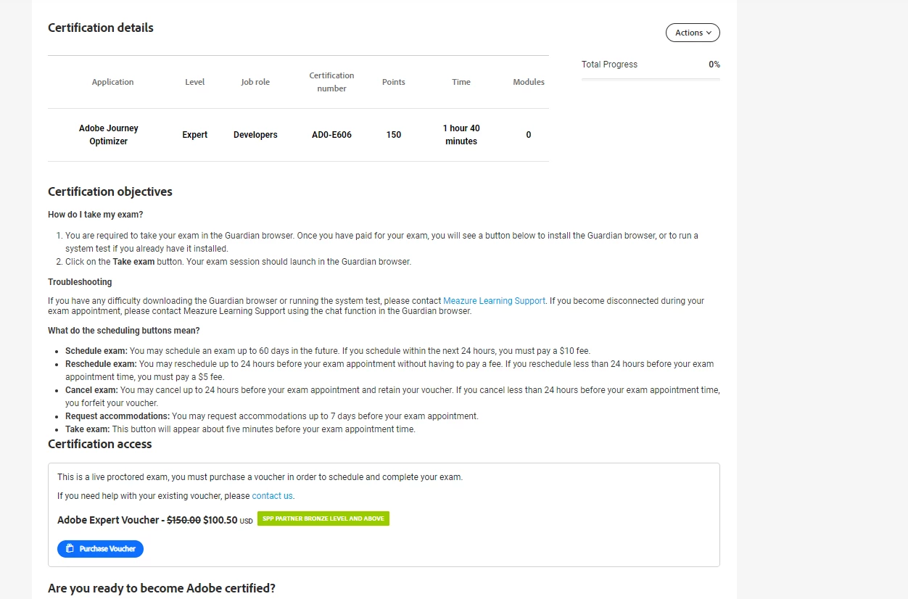Click 'This is a live proctored exam' sentence
The image size is (908, 599).
coord(260,477)
